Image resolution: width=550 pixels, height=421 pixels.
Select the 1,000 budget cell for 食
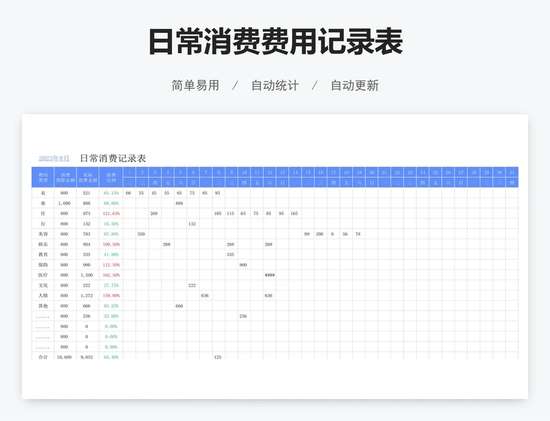pyautogui.click(x=64, y=203)
